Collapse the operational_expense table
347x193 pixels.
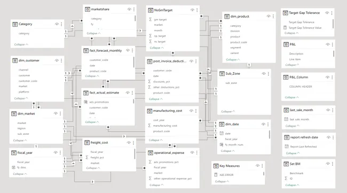click(156, 185)
